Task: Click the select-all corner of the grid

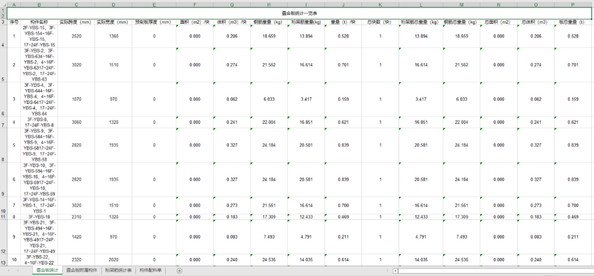Action: tap(4, 4)
